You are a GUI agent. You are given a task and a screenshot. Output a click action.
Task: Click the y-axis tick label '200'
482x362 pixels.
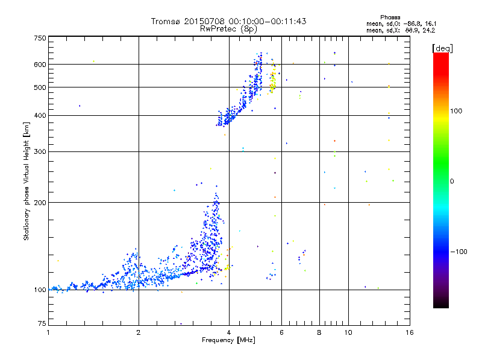40,203
